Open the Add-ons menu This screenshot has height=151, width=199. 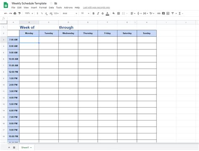[68, 8]
